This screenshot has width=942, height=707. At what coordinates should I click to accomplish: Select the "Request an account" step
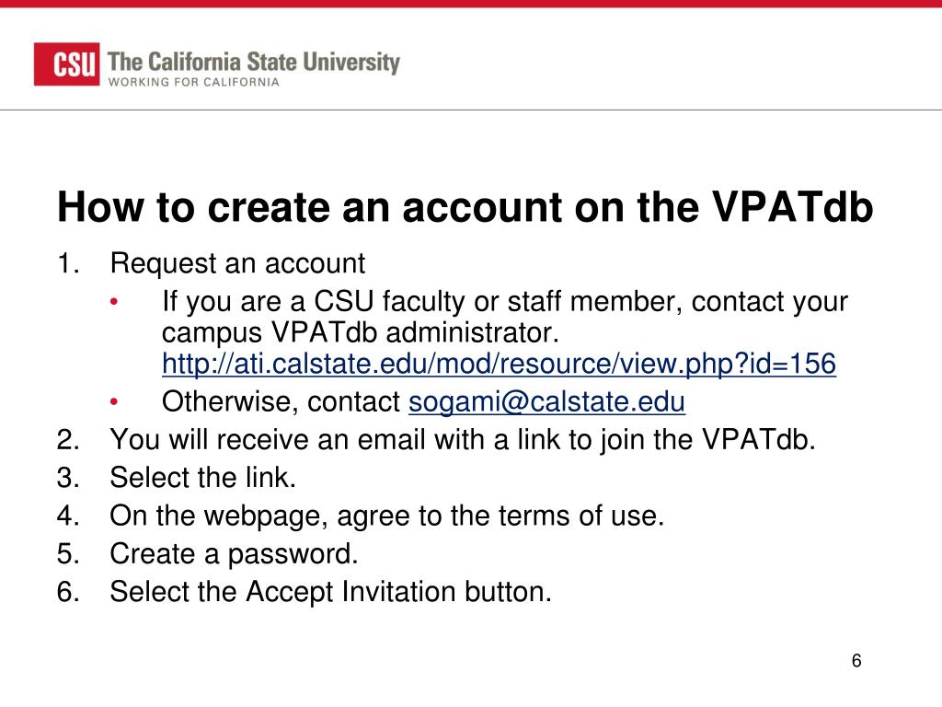point(237,264)
